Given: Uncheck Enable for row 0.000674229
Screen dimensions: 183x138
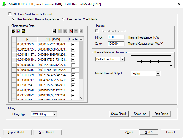Looking at the screenshot, I should point(73,44).
